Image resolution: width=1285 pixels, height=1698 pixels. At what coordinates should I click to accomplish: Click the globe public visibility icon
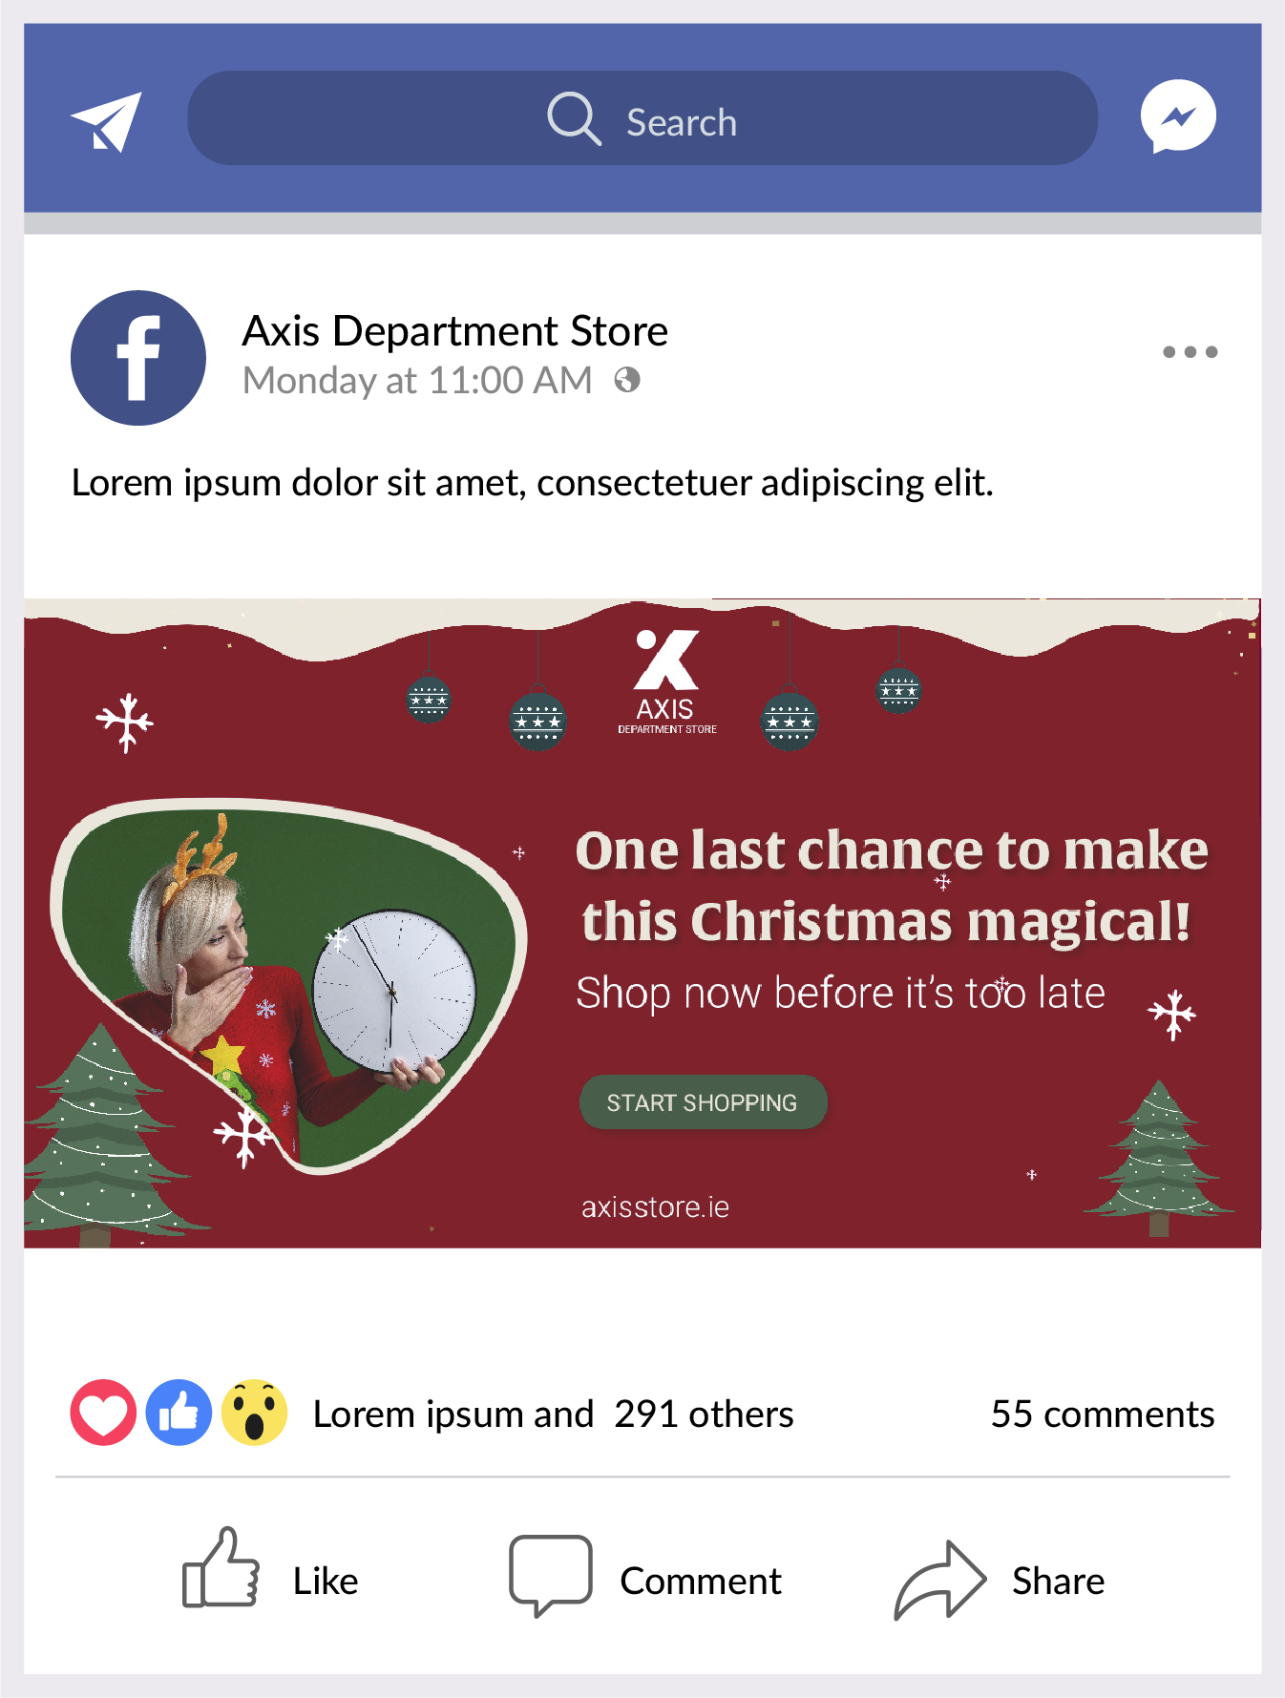tap(627, 380)
